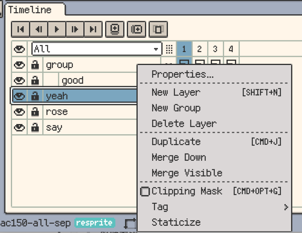Play the animation
Image resolution: width=302 pixels, height=233 pixels.
(x=57, y=29)
